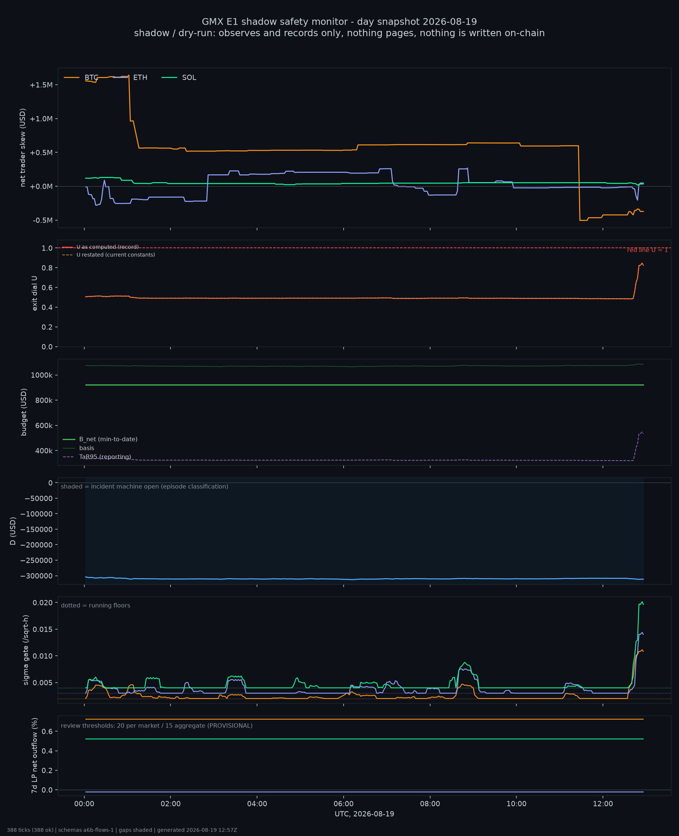Image resolution: width=679 pixels, height=836 pixels.
Task: Select the '0.020' sigma tick label
Action: coord(43,603)
